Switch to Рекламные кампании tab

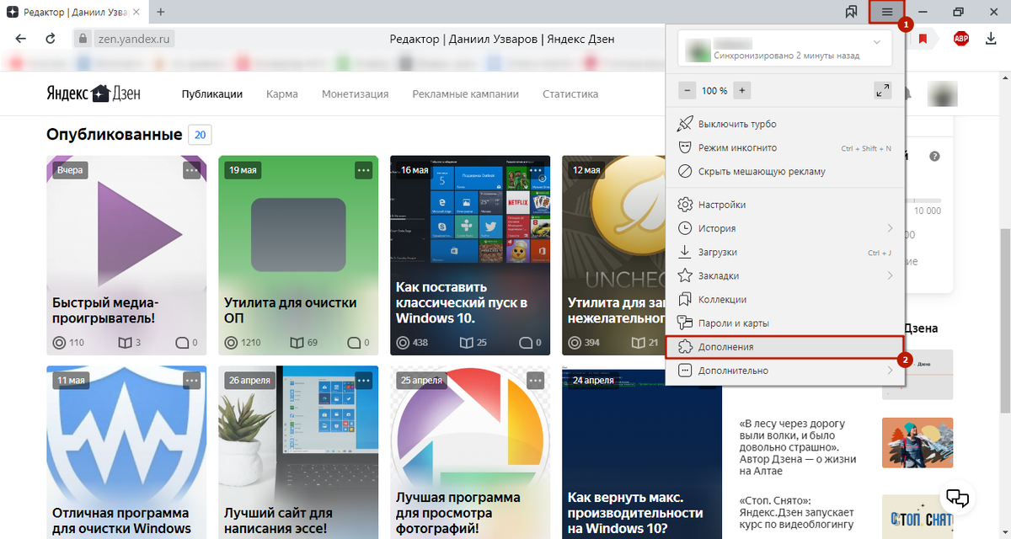click(466, 94)
